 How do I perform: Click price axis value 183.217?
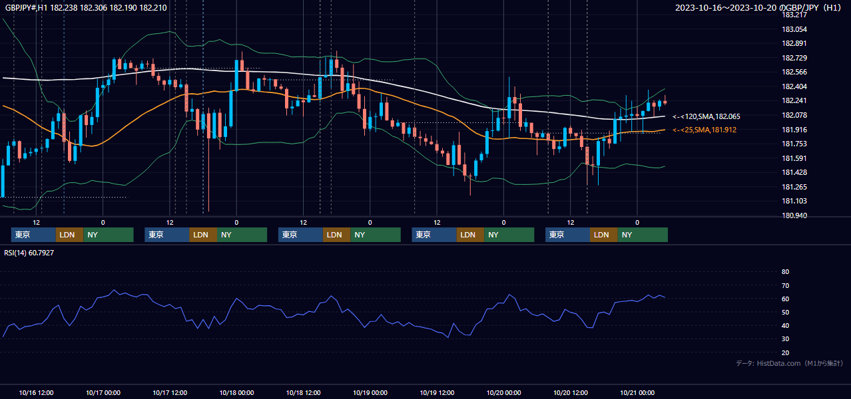(x=794, y=15)
